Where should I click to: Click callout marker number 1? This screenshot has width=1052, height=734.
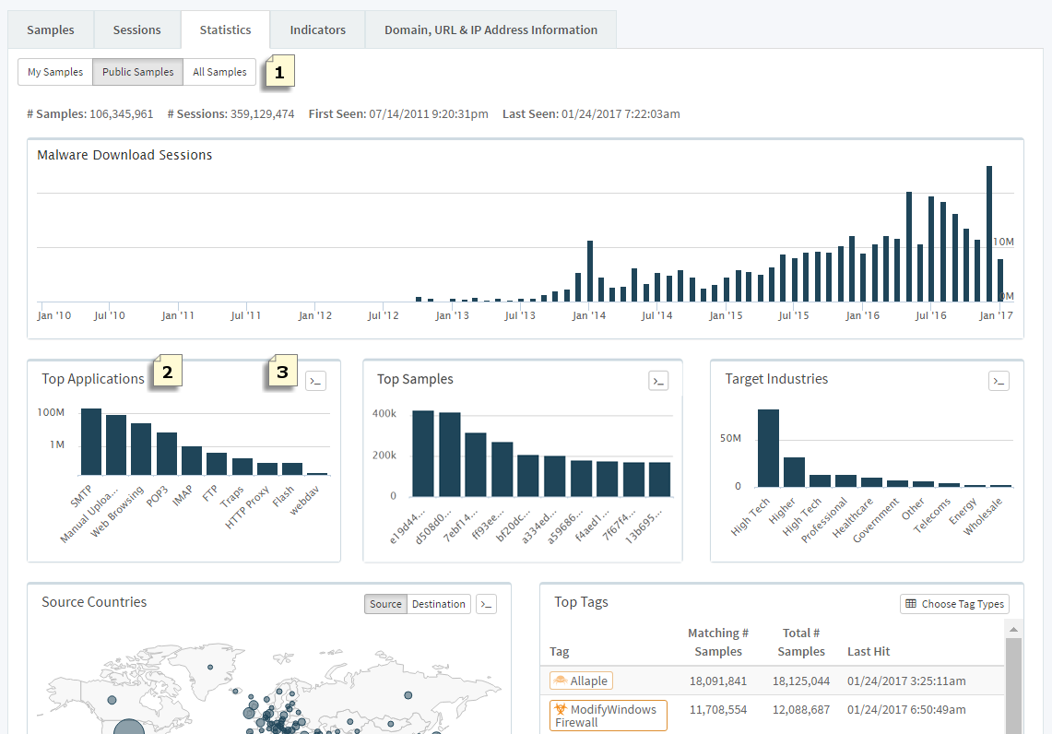280,71
